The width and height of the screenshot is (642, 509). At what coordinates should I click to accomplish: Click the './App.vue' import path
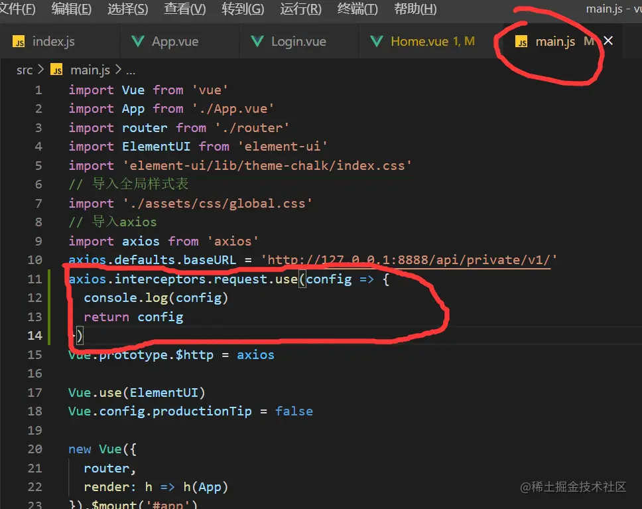233,109
